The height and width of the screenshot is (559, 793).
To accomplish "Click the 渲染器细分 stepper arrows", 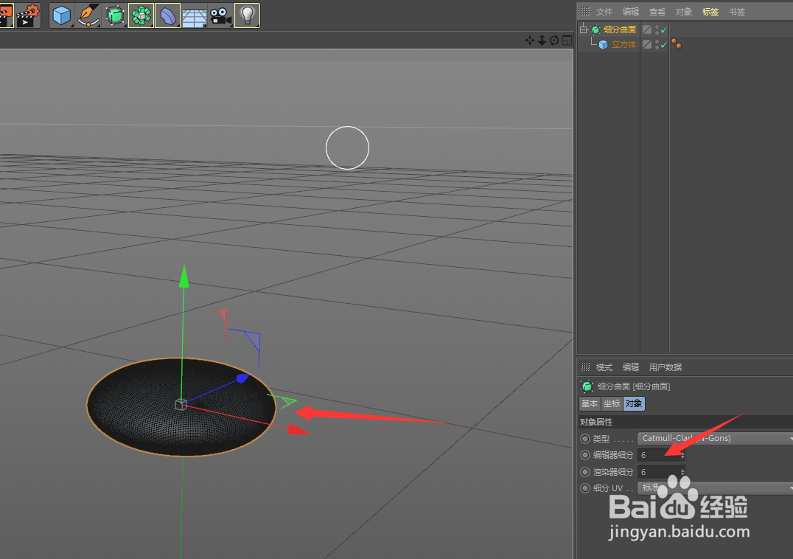I will click(x=682, y=471).
